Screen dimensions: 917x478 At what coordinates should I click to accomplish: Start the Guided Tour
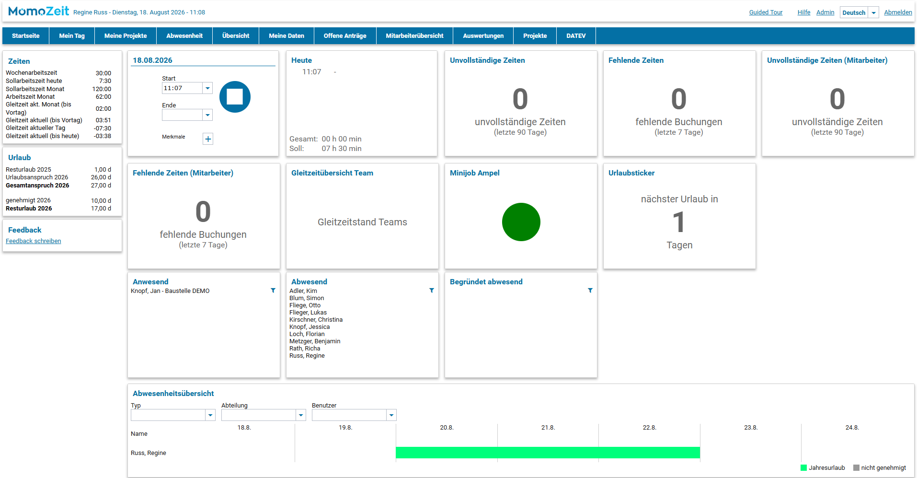click(766, 12)
